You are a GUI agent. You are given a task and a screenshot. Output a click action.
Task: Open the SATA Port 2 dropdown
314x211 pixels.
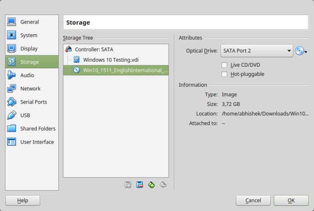(x=257, y=51)
